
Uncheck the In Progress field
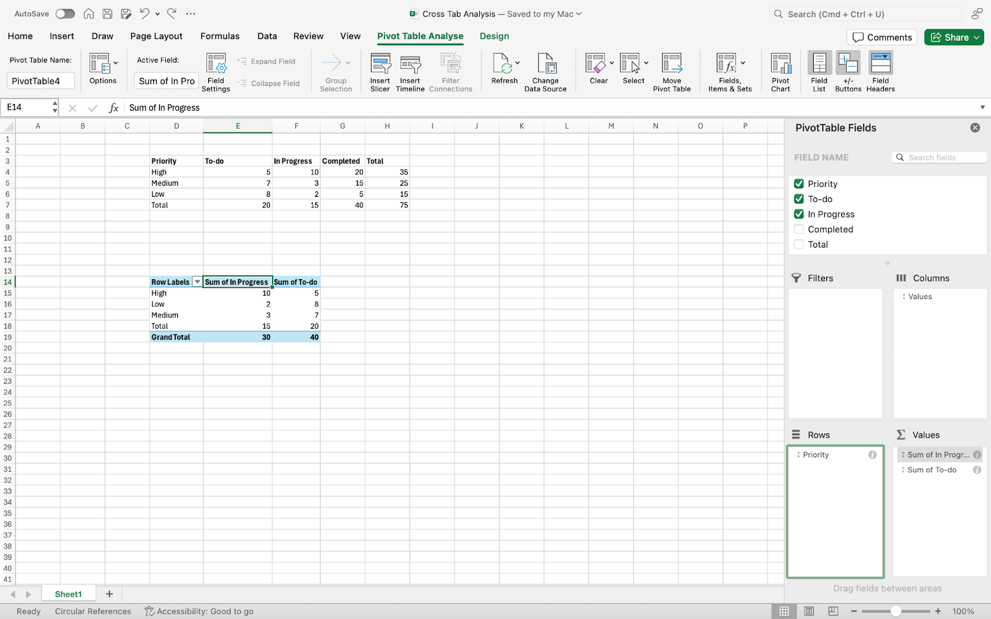pyautogui.click(x=799, y=214)
